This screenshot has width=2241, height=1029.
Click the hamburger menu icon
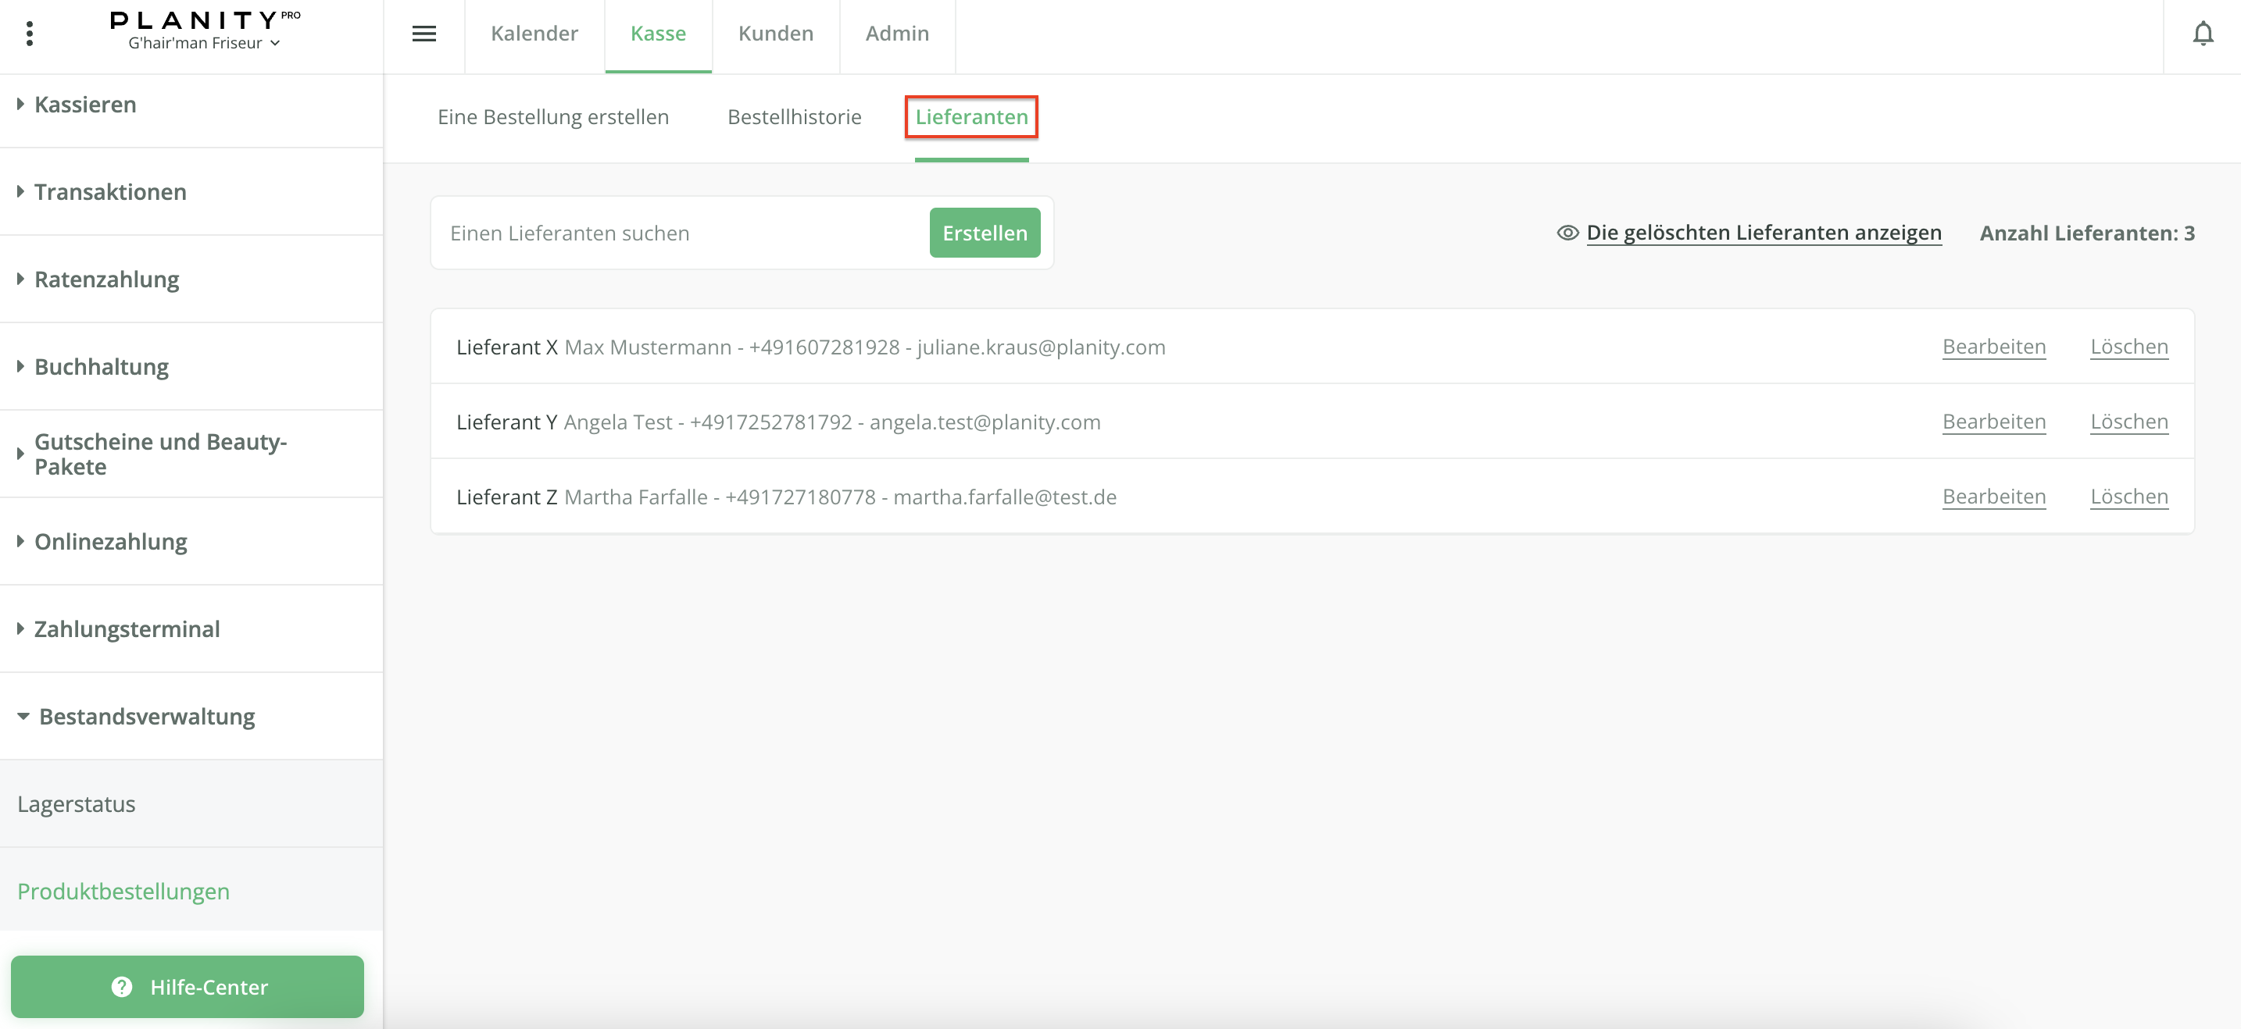click(424, 34)
